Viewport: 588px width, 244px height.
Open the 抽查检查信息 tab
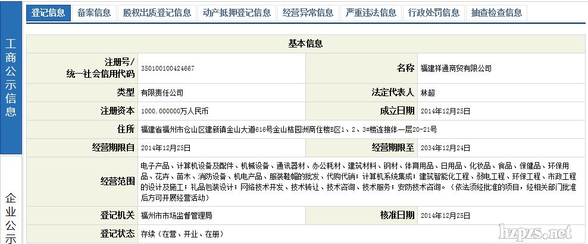(x=496, y=12)
